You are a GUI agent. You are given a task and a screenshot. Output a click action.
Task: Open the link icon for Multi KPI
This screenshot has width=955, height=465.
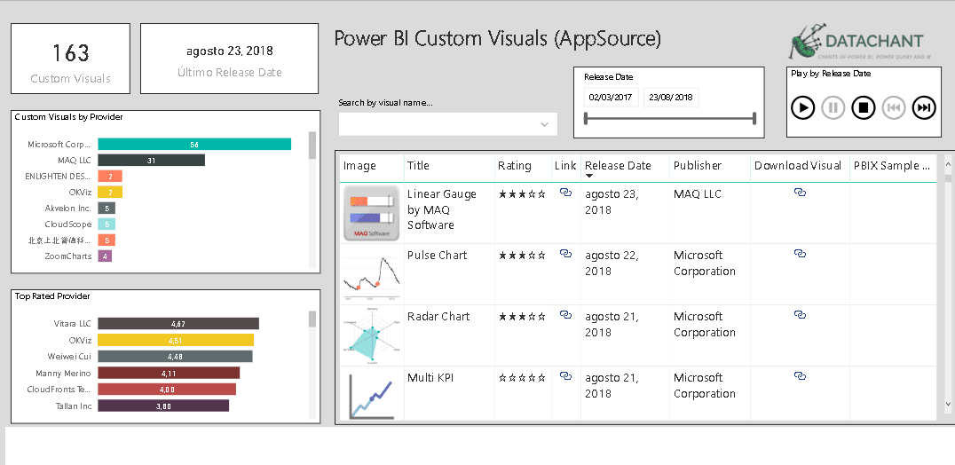coord(566,377)
